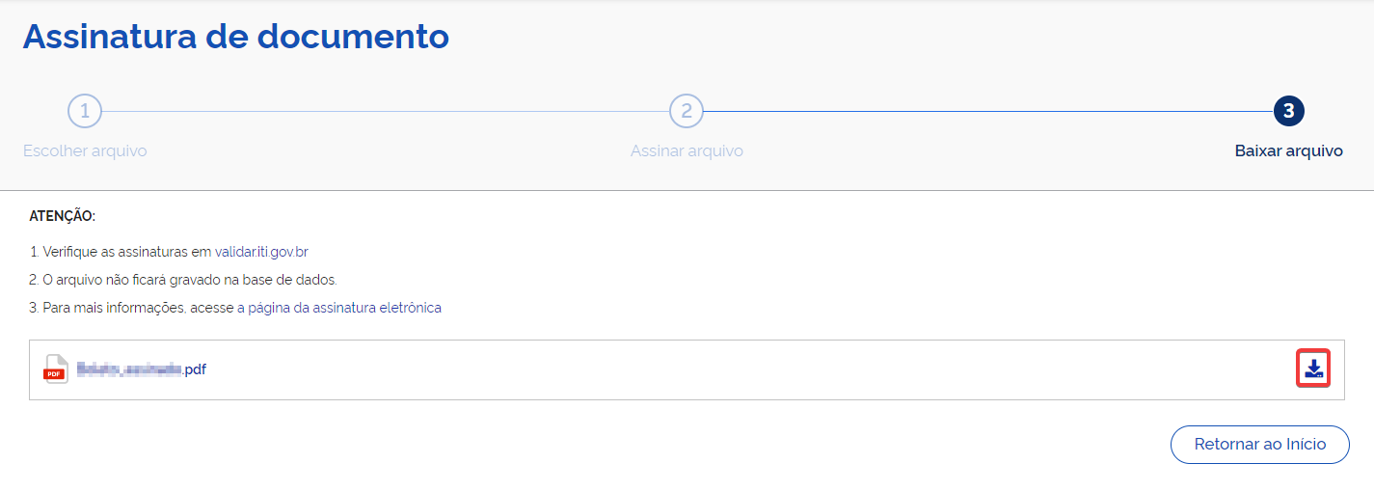Go to the Assinar arquivo step label

click(687, 150)
